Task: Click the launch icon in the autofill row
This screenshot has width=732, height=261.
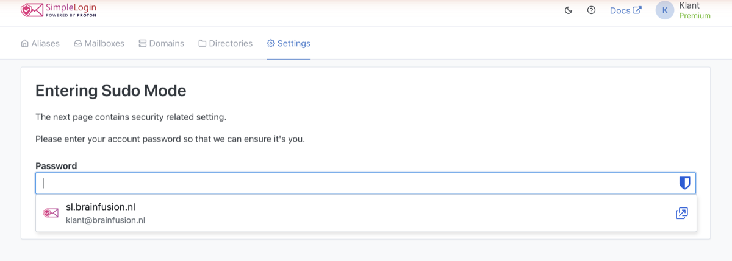Action: tap(681, 213)
